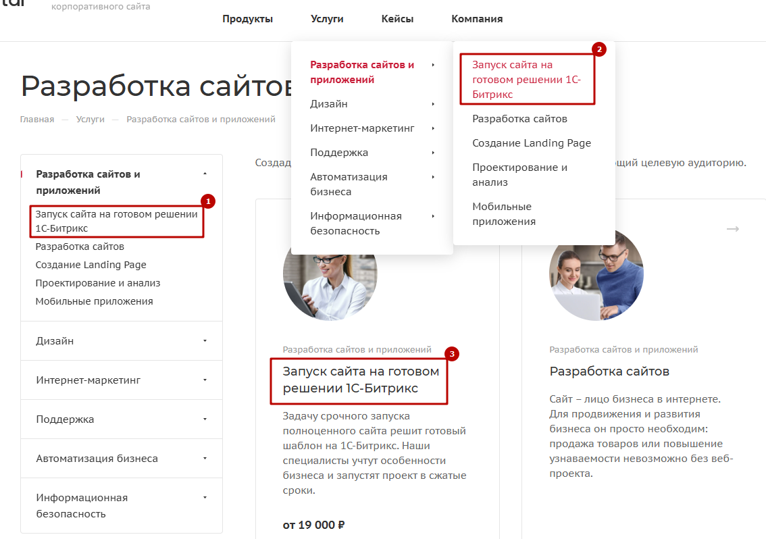Open the Продукты top menu
The image size is (766, 539).
(247, 19)
